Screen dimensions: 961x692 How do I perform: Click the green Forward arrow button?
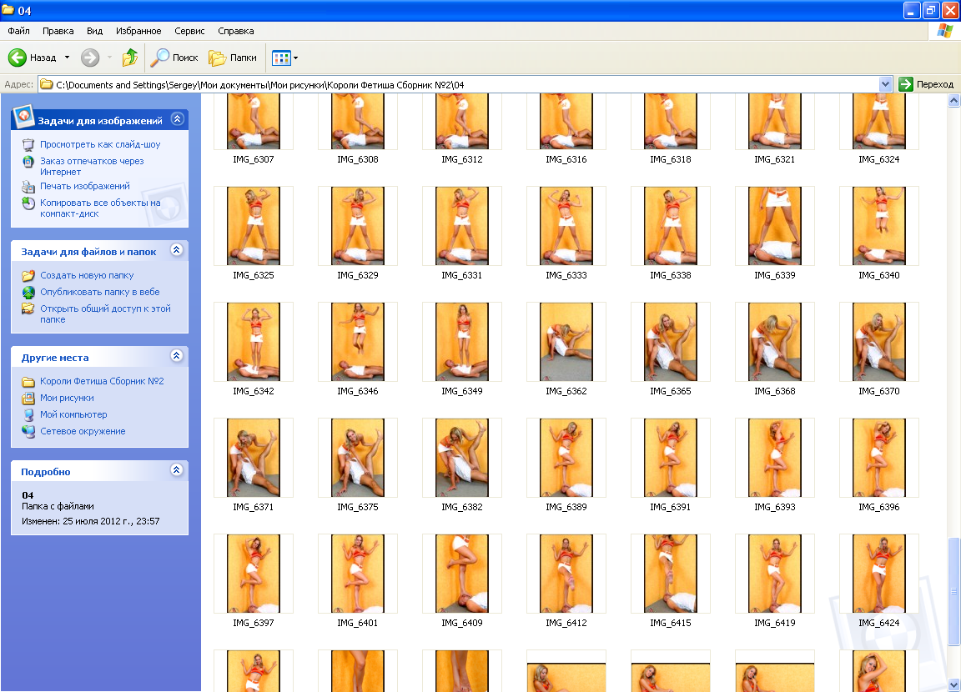click(90, 58)
